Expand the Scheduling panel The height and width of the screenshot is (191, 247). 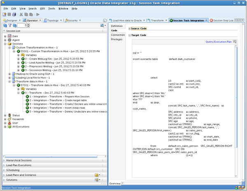click(4, 170)
